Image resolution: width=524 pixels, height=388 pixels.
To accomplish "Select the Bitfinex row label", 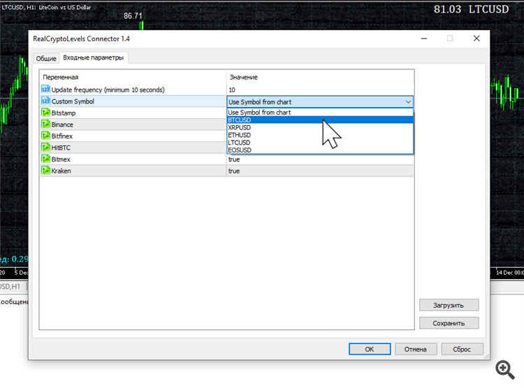I will [61, 136].
